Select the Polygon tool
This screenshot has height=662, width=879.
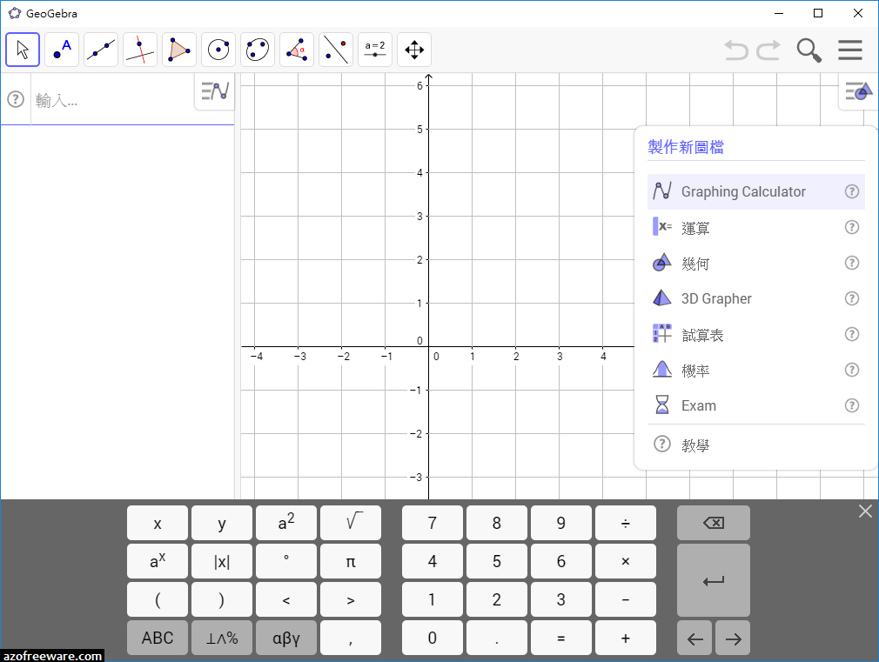tap(179, 50)
